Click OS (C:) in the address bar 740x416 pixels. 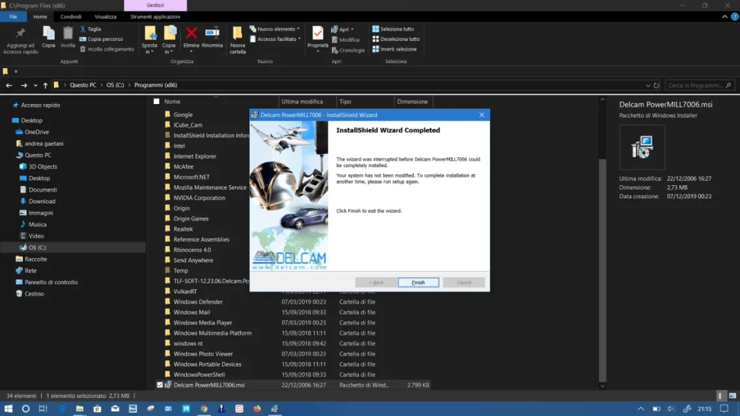pos(115,85)
